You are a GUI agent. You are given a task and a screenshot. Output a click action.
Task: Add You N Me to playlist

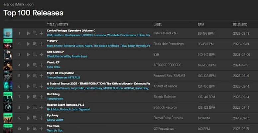click(41, 129)
